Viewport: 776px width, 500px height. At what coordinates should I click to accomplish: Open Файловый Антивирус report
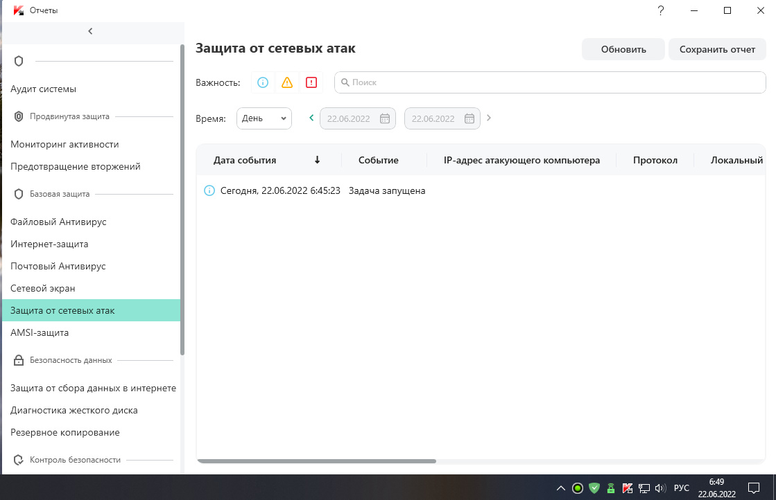[x=58, y=222]
